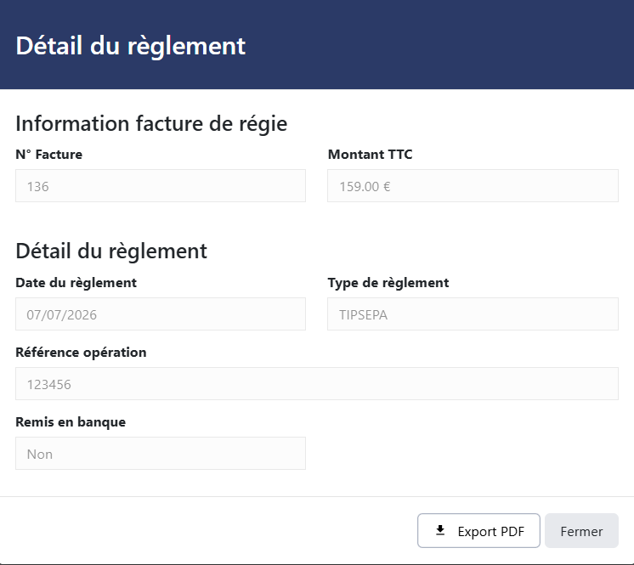Click the Information facture de régie heading
Viewport: 634px width, 565px height.
pos(151,124)
